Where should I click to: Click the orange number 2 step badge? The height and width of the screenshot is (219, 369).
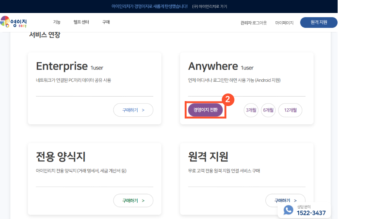pos(228,100)
